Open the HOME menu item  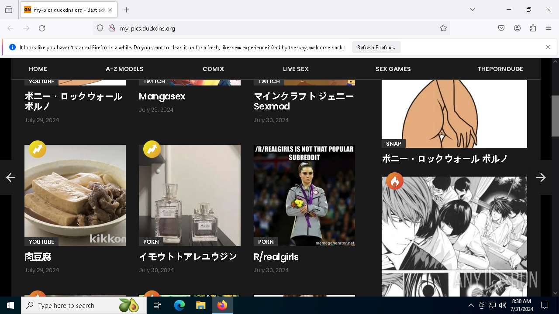coord(38,69)
